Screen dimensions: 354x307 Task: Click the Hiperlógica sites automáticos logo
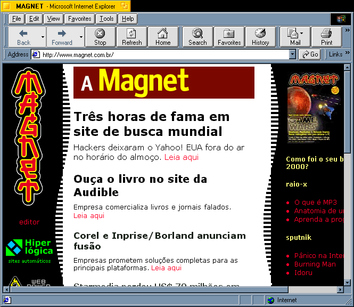pyautogui.click(x=30, y=251)
